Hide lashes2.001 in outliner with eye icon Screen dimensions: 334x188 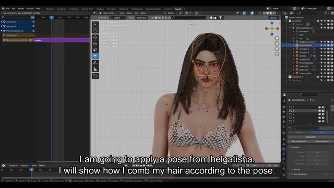pyautogui.click(x=325, y=59)
